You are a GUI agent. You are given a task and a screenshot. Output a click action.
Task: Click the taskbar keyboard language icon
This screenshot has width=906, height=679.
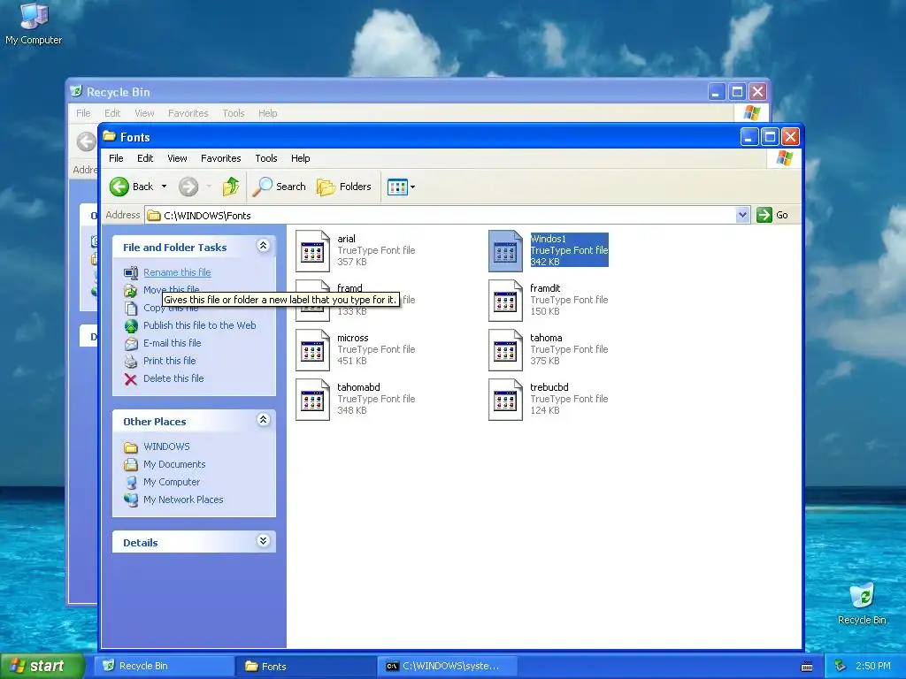pos(807,667)
